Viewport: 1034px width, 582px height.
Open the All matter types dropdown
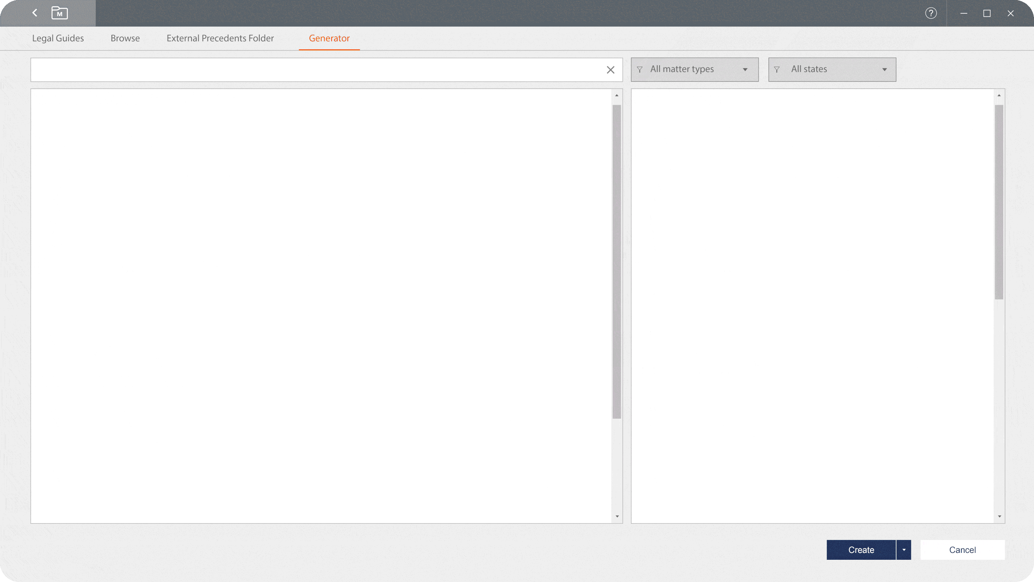[694, 69]
